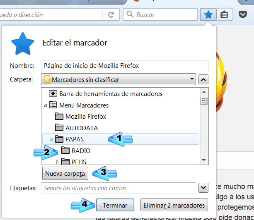Select the 'AUTODATA' folder row
254x220 pixels.
[x=121, y=128]
